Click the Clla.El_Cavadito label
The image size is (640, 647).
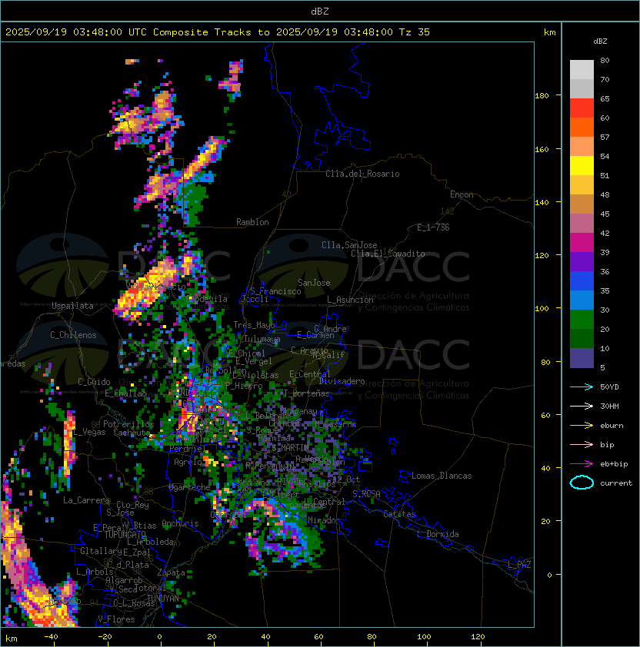(388, 254)
